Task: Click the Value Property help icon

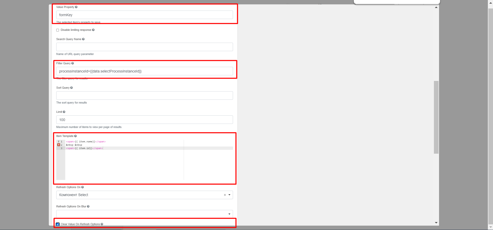Action: pos(76,7)
